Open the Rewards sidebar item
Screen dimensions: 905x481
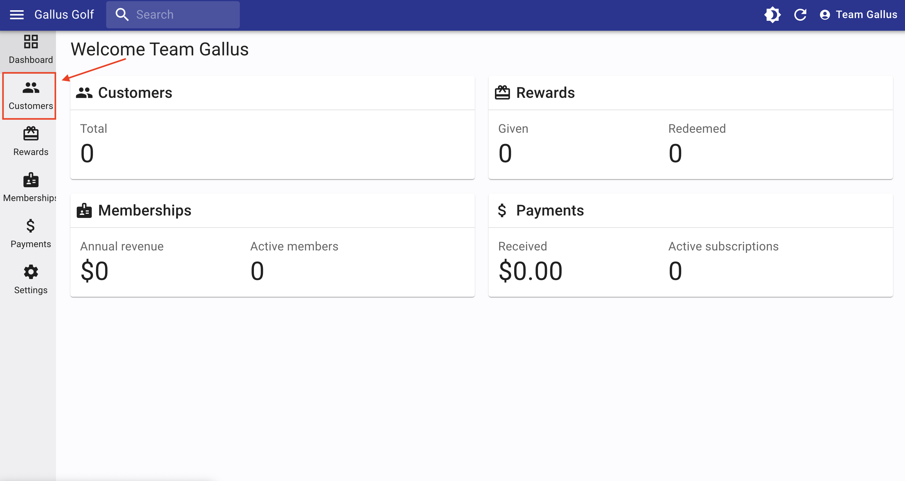[31, 141]
